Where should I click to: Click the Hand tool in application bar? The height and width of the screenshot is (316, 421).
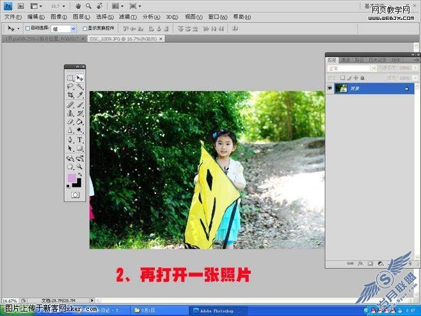pos(78,6)
